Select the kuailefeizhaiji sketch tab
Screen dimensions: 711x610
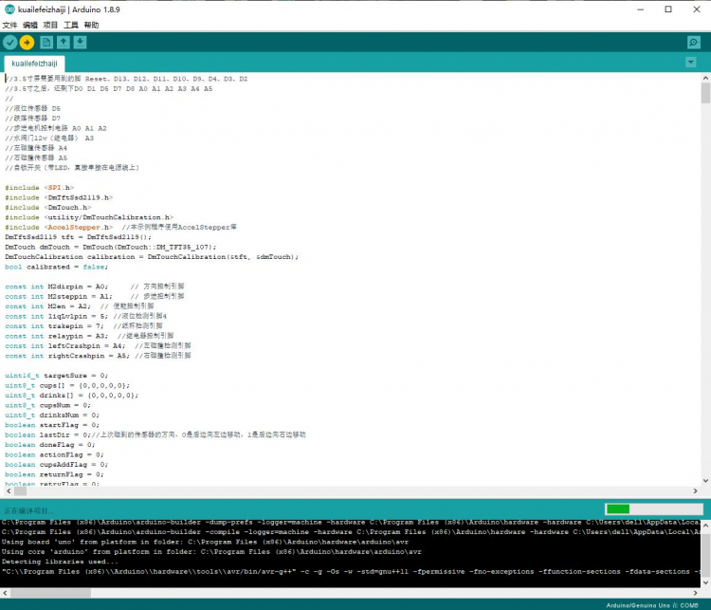(x=34, y=64)
